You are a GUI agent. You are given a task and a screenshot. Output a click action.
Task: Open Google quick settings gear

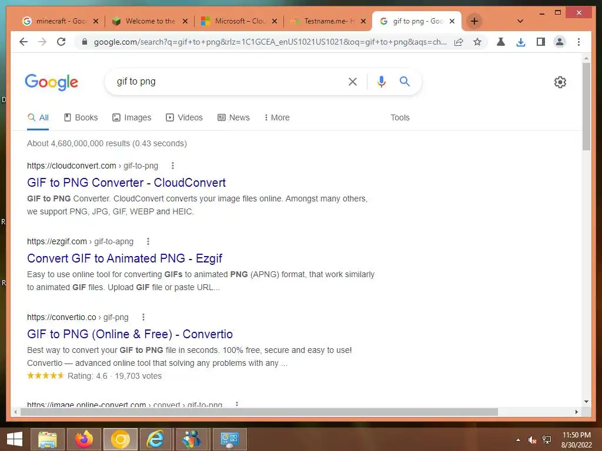(x=560, y=82)
